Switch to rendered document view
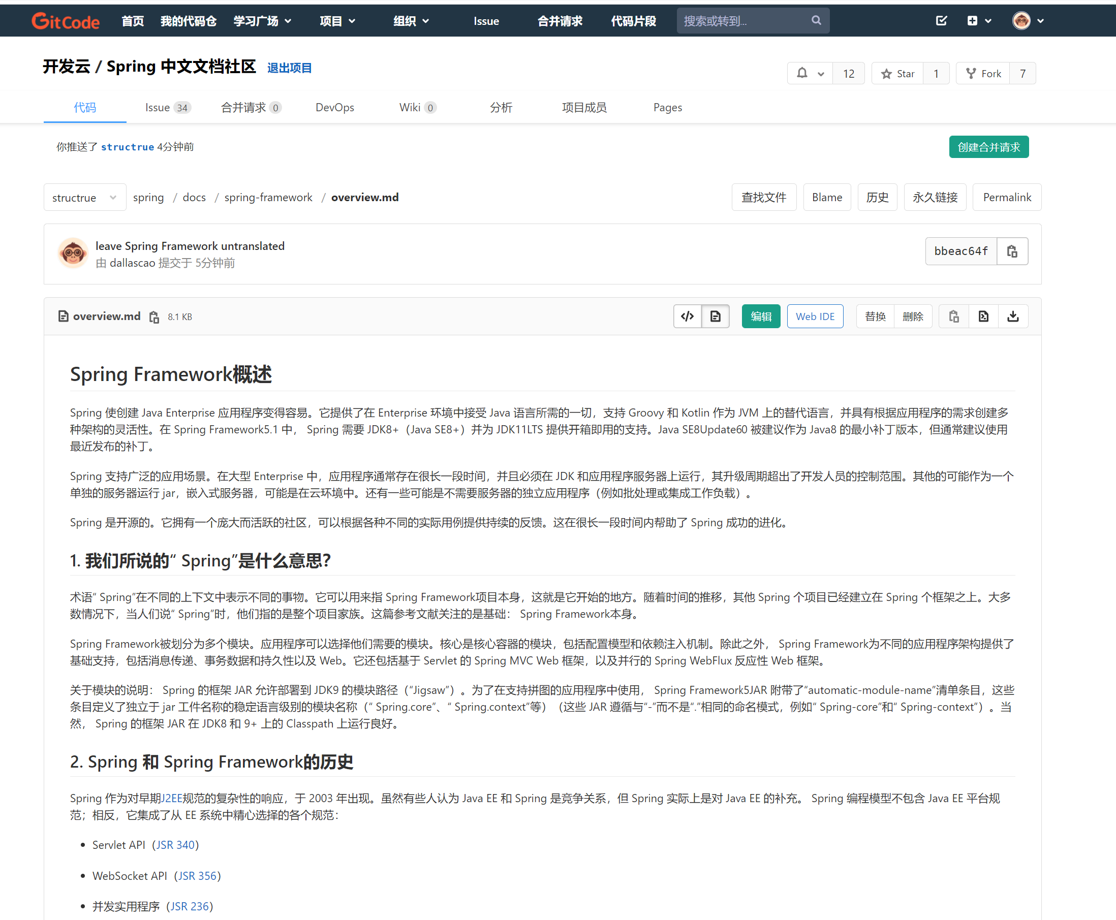Screen dimensions: 1116x920 (x=715, y=316)
